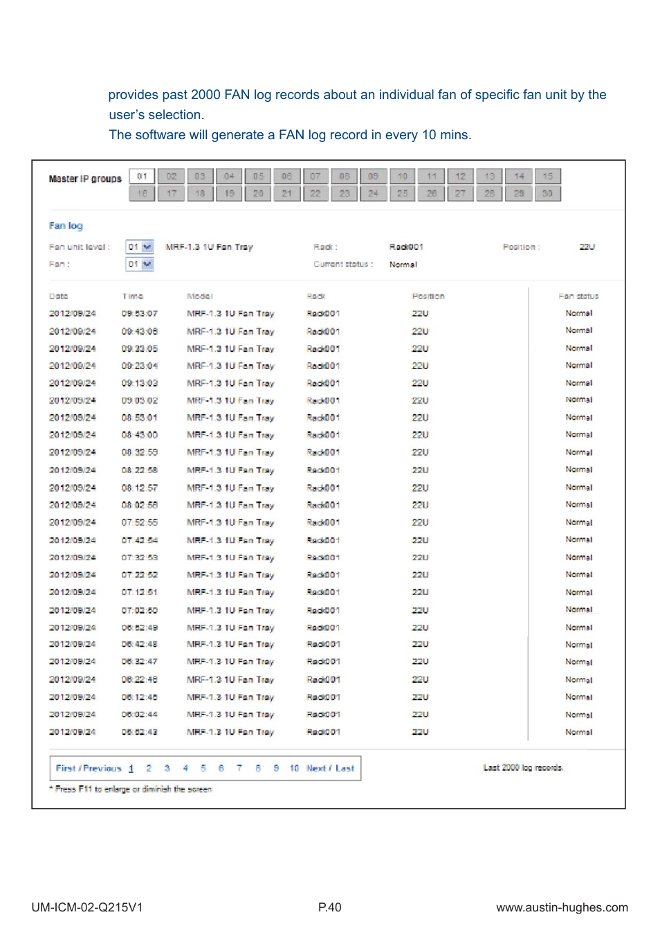Select log row with time 09:13:03

coord(323,383)
